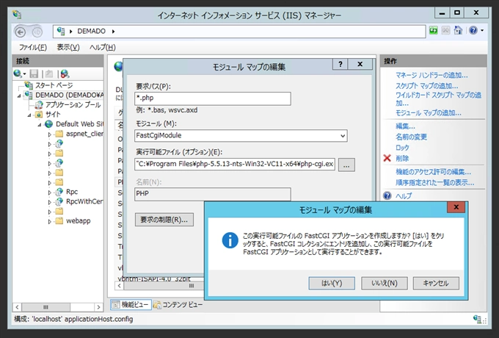Open the help icon in address toolbar
The height and width of the screenshot is (338, 499).
pos(473,31)
